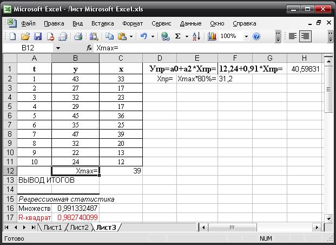This screenshot has width=336, height=245.
Task: Click the horizontal scrollbar right arrow
Action: [317, 227]
